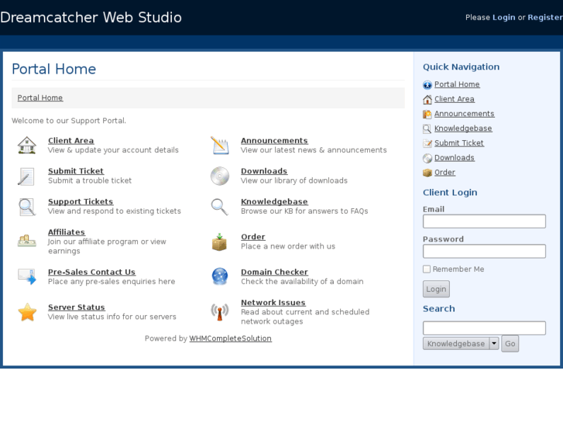The image size is (563, 422).
Task: Click the Downloads disc icon
Action: click(x=220, y=177)
